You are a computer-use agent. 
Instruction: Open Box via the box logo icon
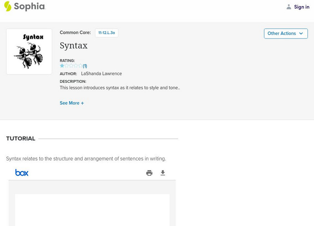click(x=22, y=173)
